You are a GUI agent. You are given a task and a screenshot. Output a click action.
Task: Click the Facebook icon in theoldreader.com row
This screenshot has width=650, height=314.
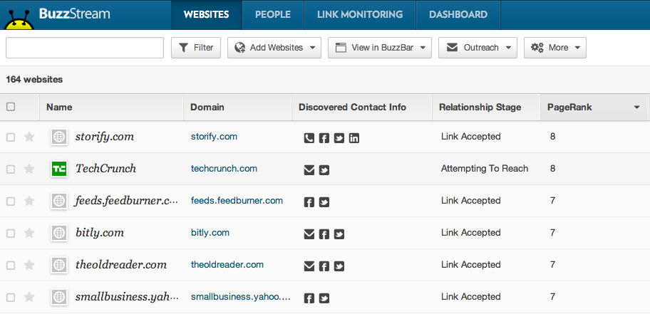pyautogui.click(x=324, y=266)
